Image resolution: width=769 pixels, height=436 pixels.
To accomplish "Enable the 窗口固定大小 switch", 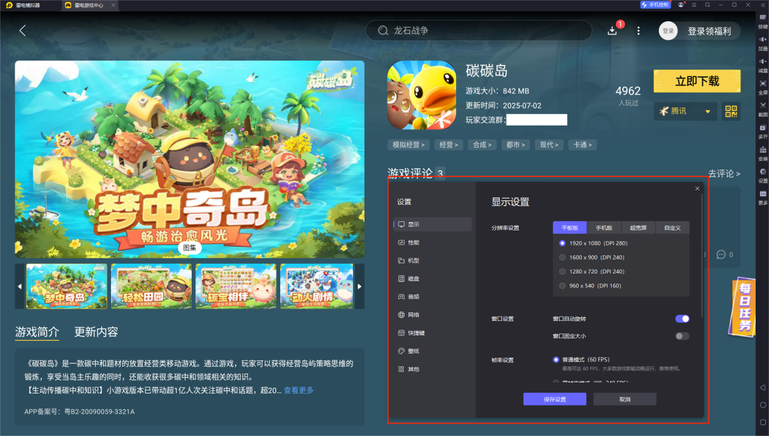I will click(682, 336).
